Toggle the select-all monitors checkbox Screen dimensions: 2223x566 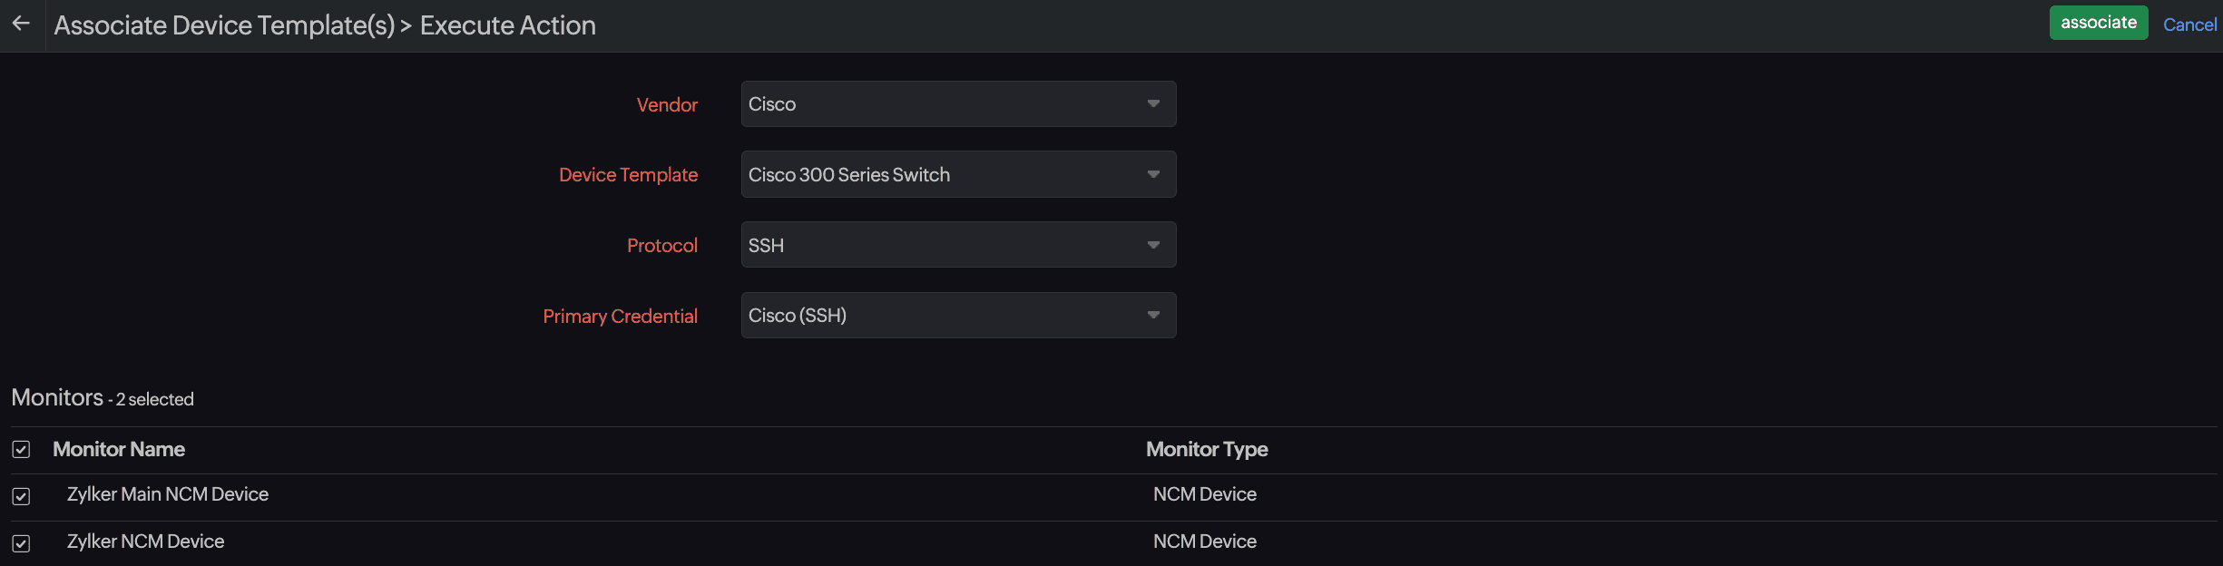pos(21,450)
